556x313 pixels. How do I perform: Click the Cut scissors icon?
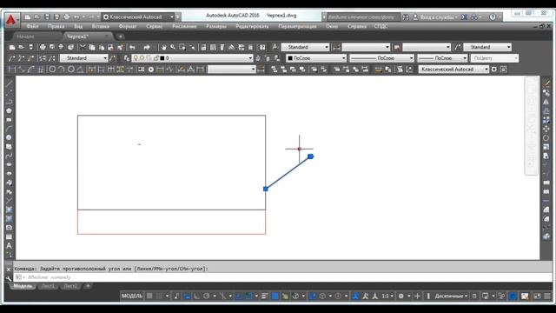click(x=83, y=47)
